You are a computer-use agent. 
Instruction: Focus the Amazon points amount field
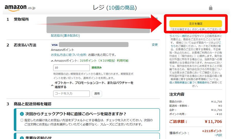click(71, 68)
